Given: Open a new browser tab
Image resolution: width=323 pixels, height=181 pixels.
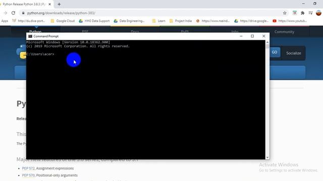Looking at the screenshot, I should 59,4.
